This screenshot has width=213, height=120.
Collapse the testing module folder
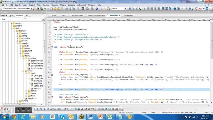point(20,56)
